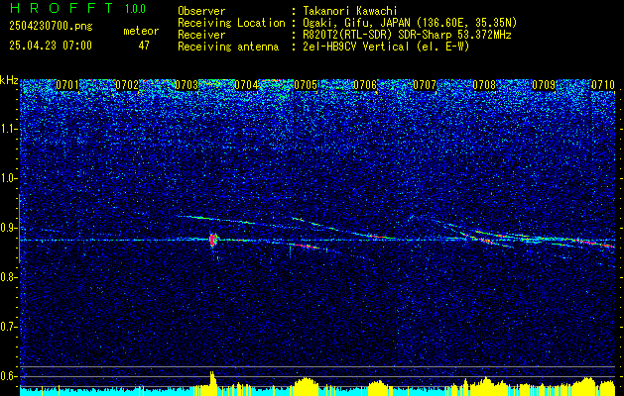Click the version number 1.0.0
The image size is (624, 396).
tap(135, 9)
